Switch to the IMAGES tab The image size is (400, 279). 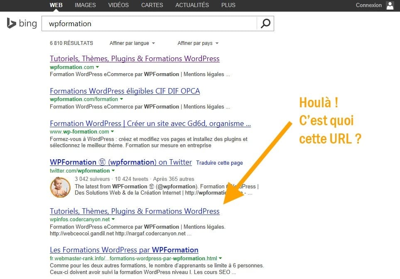pos(85,5)
